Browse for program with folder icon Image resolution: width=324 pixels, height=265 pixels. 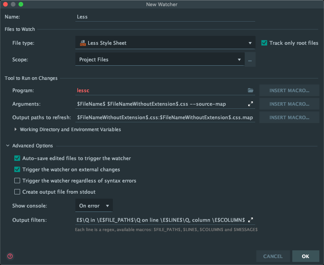251,90
